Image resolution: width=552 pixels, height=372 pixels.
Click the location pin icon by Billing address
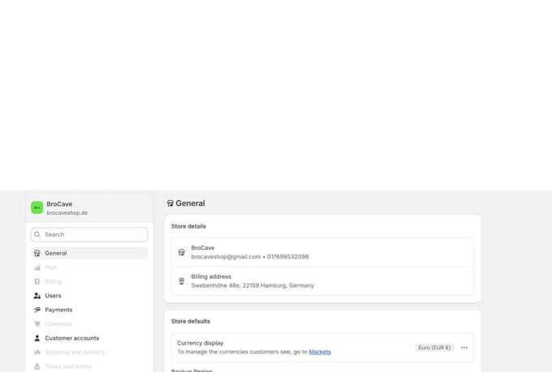[x=181, y=281]
